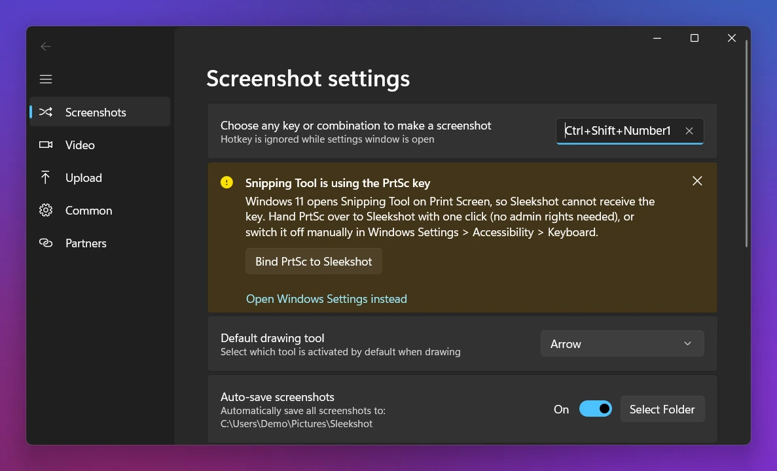The width and height of the screenshot is (777, 471).
Task: Click the Upload arrow icon
Action: pyautogui.click(x=46, y=177)
